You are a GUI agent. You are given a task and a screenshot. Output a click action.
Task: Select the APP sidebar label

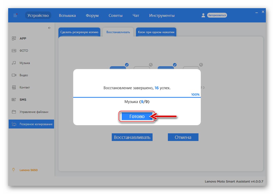click(x=23, y=38)
